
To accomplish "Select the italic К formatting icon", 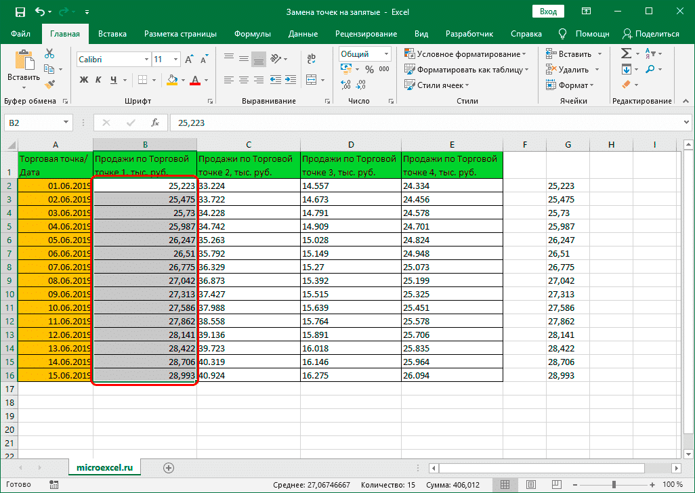I will pyautogui.click(x=98, y=79).
